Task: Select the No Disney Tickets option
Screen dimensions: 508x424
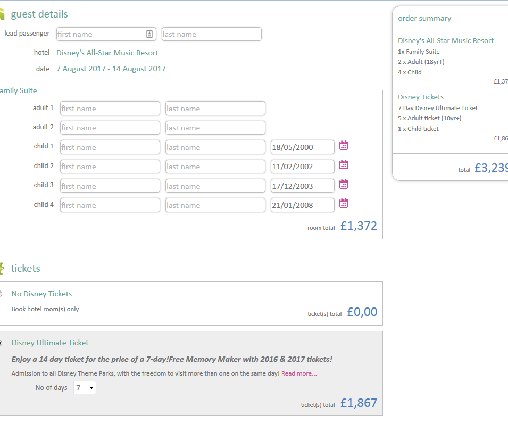Action: pyautogui.click(x=2, y=294)
